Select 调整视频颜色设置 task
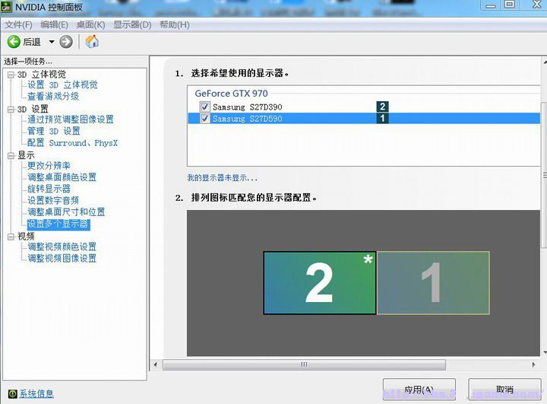The image size is (547, 404). 62,247
